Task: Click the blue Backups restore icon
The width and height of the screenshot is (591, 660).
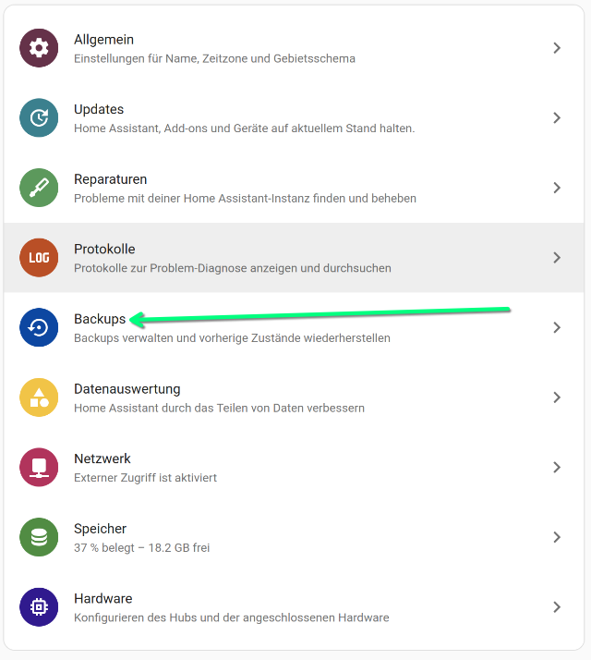Action: [39, 327]
